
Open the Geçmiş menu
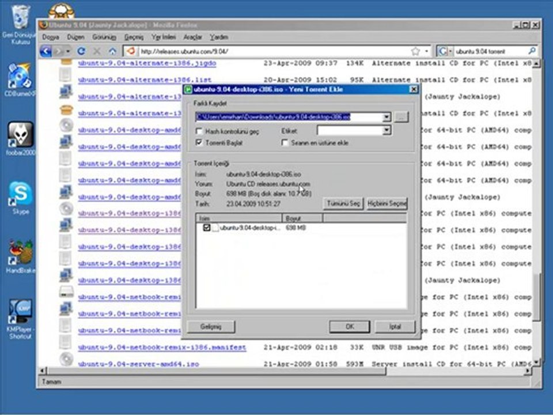(x=134, y=37)
